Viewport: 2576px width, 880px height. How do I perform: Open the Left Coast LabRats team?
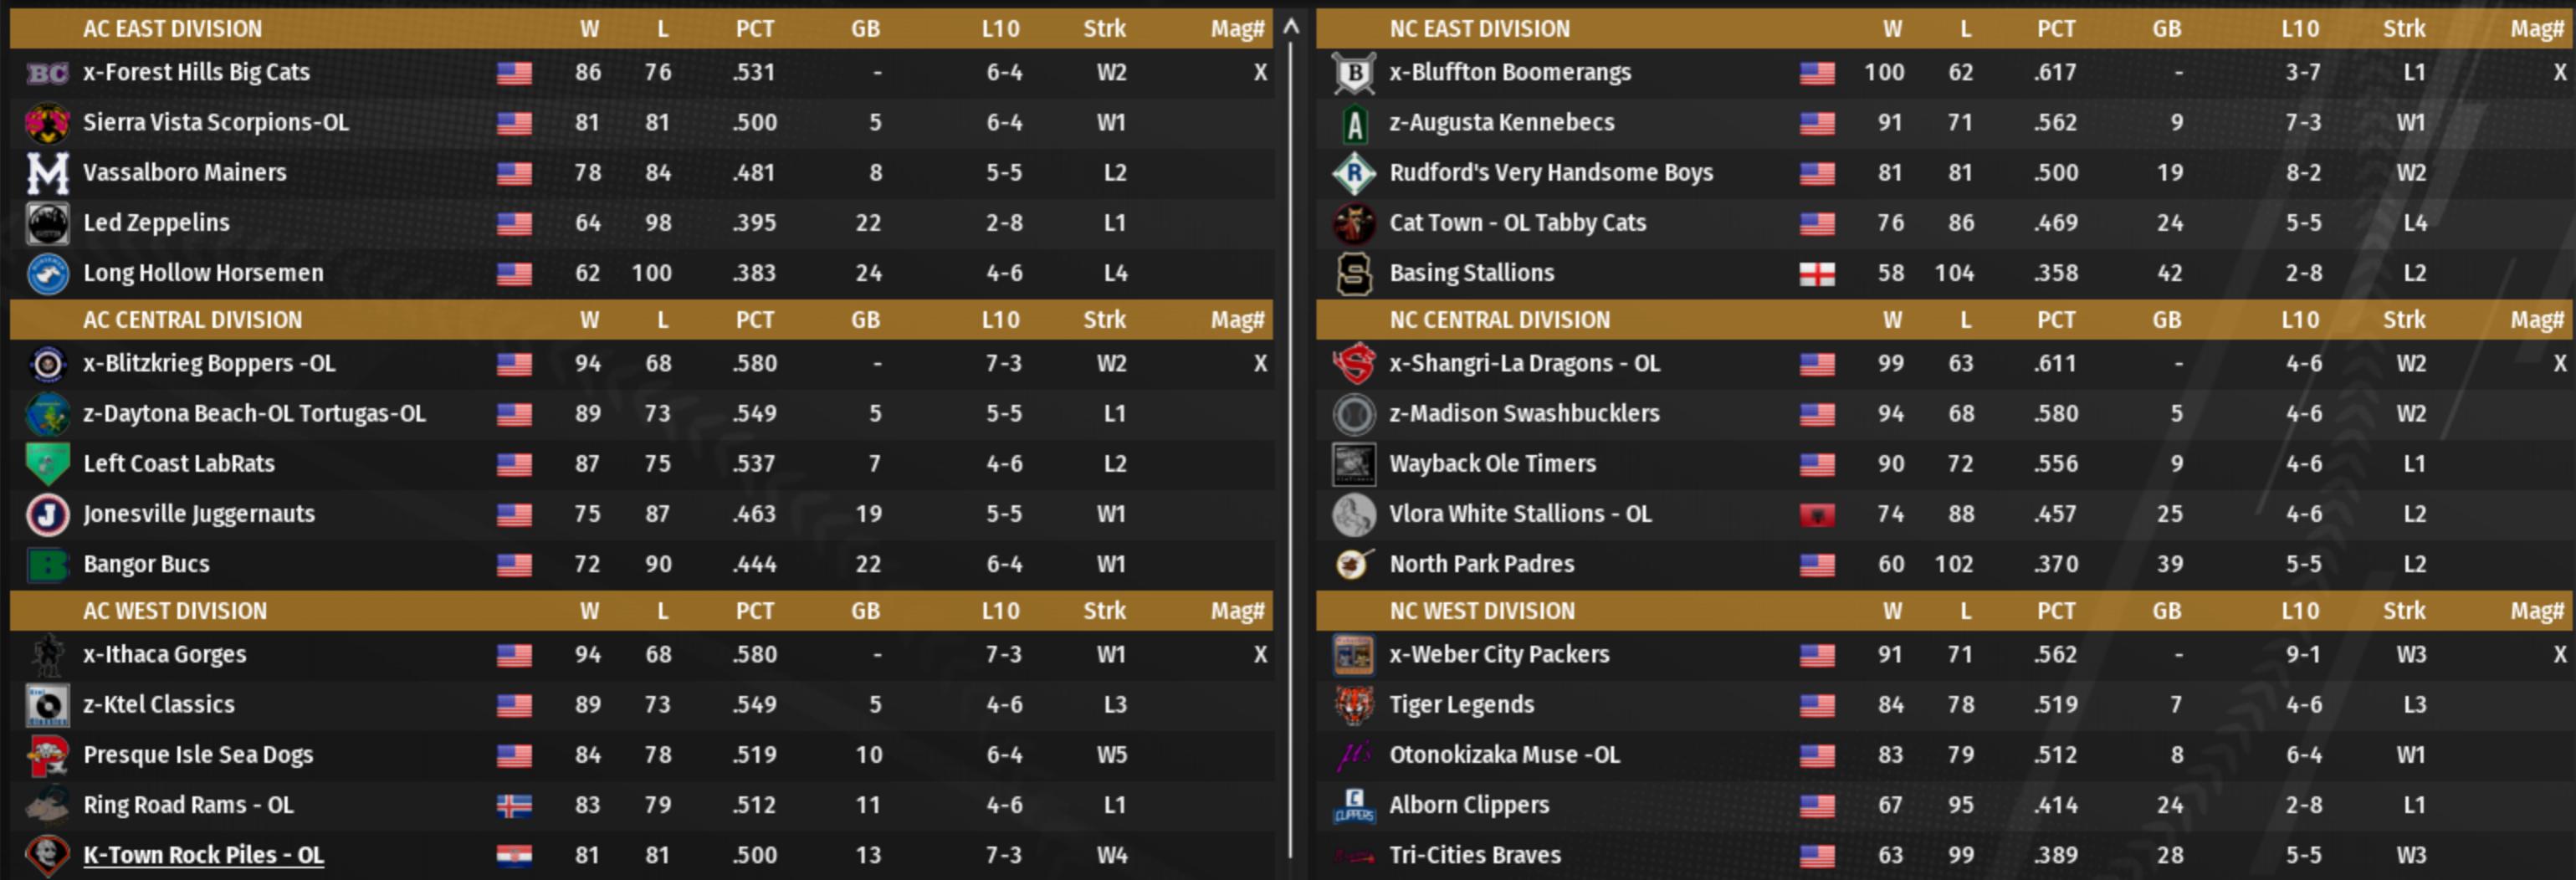(x=179, y=464)
